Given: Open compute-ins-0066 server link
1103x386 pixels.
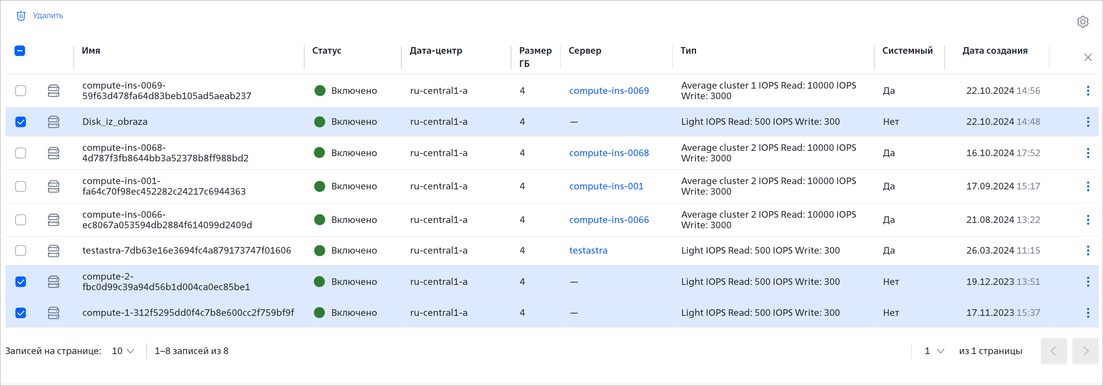Looking at the screenshot, I should (609, 220).
